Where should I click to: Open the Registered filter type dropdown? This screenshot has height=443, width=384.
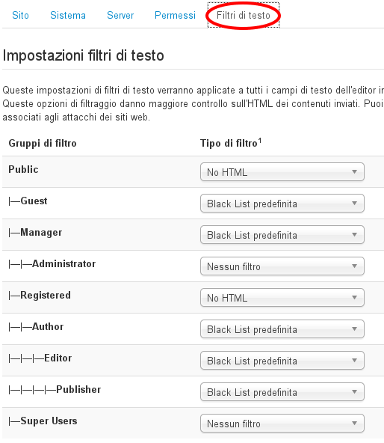click(282, 298)
